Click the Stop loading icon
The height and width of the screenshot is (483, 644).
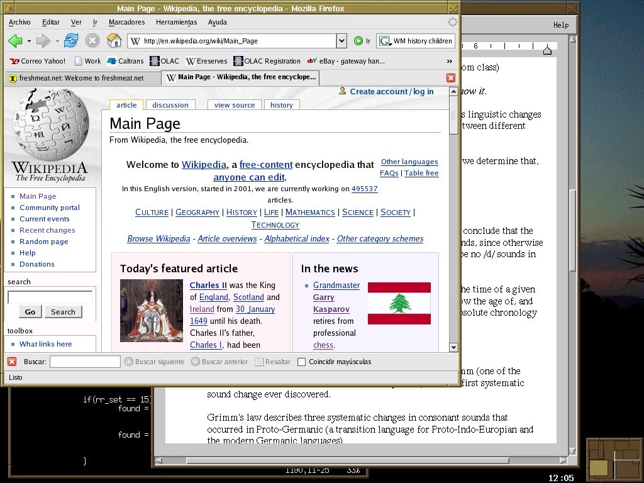click(92, 41)
